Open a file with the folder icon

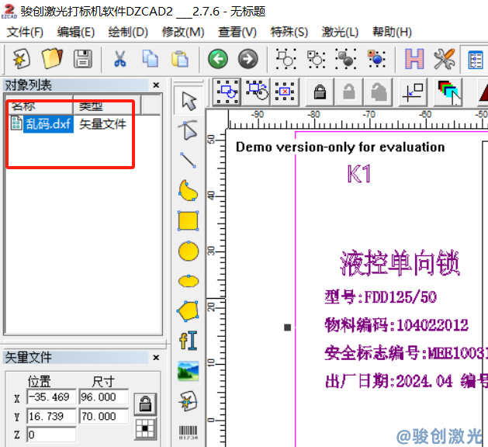pos(52,58)
